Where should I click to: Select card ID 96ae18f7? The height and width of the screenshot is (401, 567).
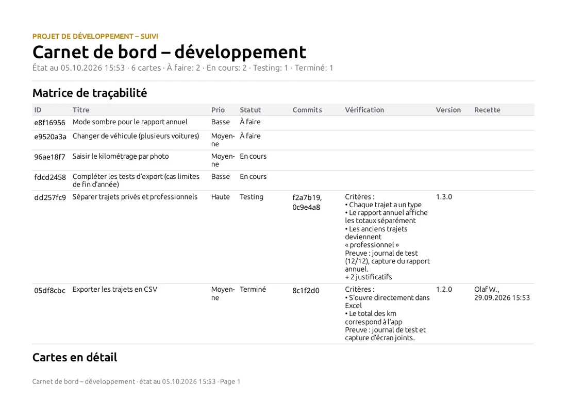pos(50,157)
